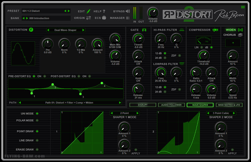Image resolution: width=251 pixels, height=162 pixels.
Task: Enable POLAR MODE LED
Action: coord(37,120)
